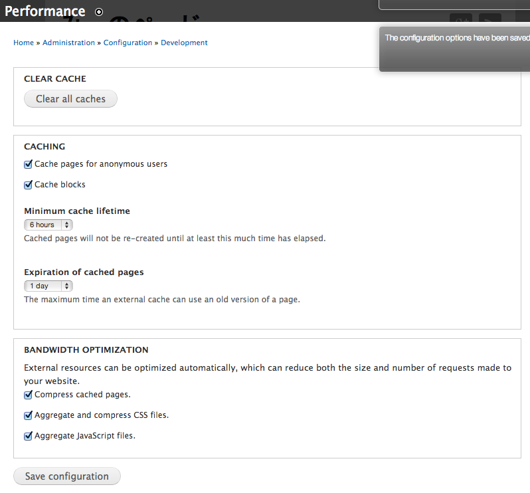Image resolution: width=530 pixels, height=493 pixels.
Task: Click the configuration saved notification message
Action: (457, 38)
